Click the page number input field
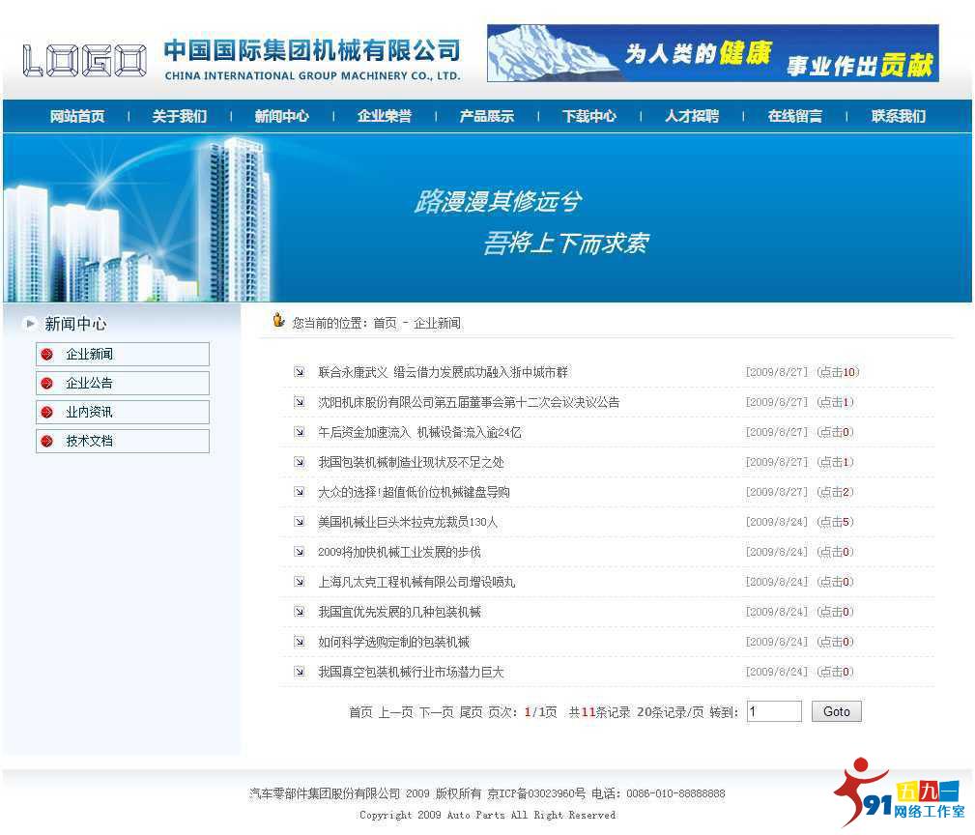 click(x=773, y=712)
